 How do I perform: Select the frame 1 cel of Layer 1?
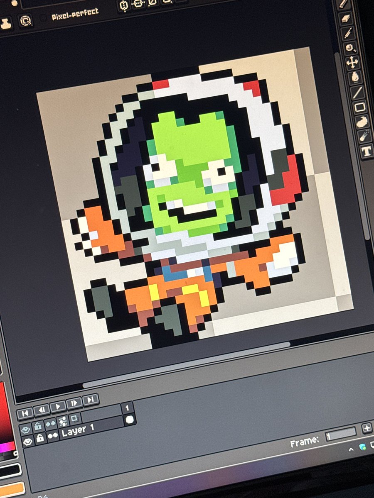point(130,420)
